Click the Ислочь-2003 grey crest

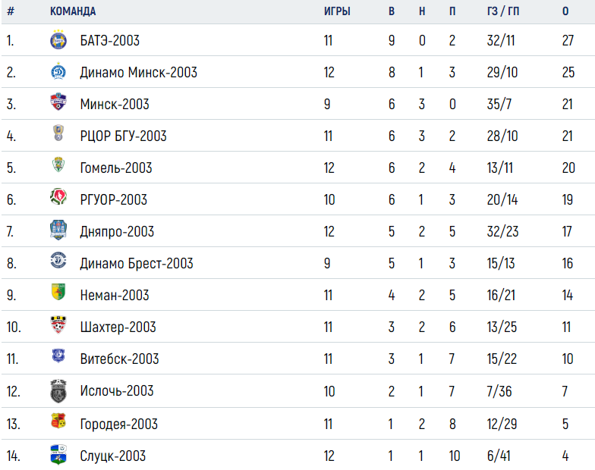tap(58, 391)
